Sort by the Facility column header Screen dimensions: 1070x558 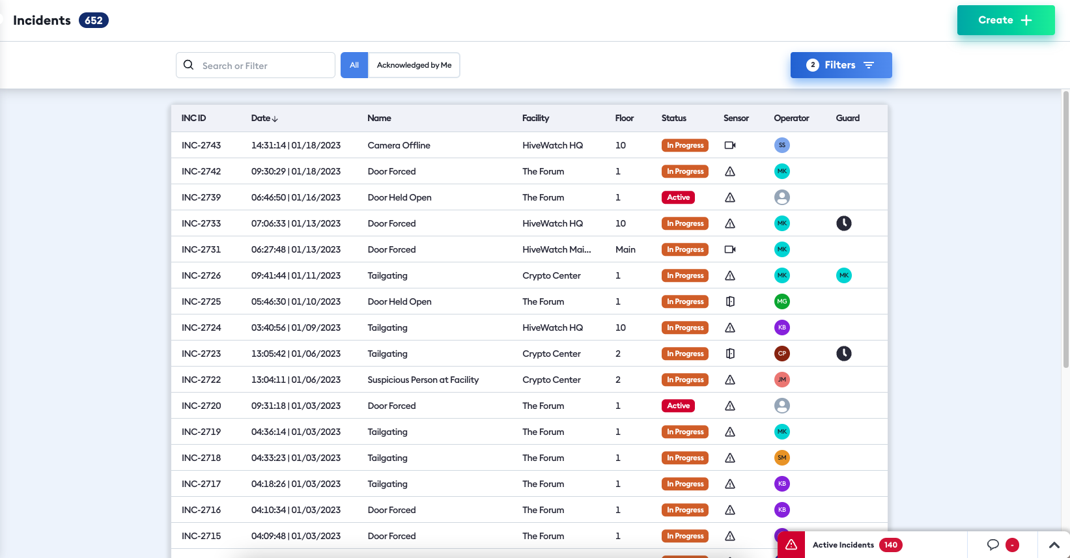535,118
